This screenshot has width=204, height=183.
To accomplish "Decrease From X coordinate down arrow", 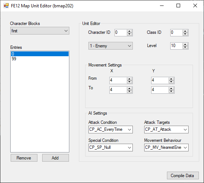I will click(x=129, y=82).
